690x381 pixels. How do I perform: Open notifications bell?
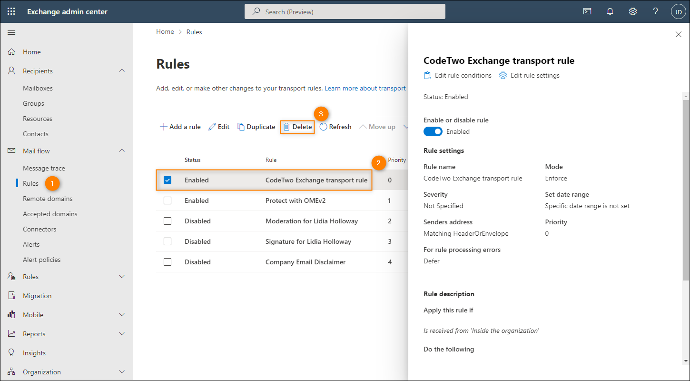click(x=610, y=11)
